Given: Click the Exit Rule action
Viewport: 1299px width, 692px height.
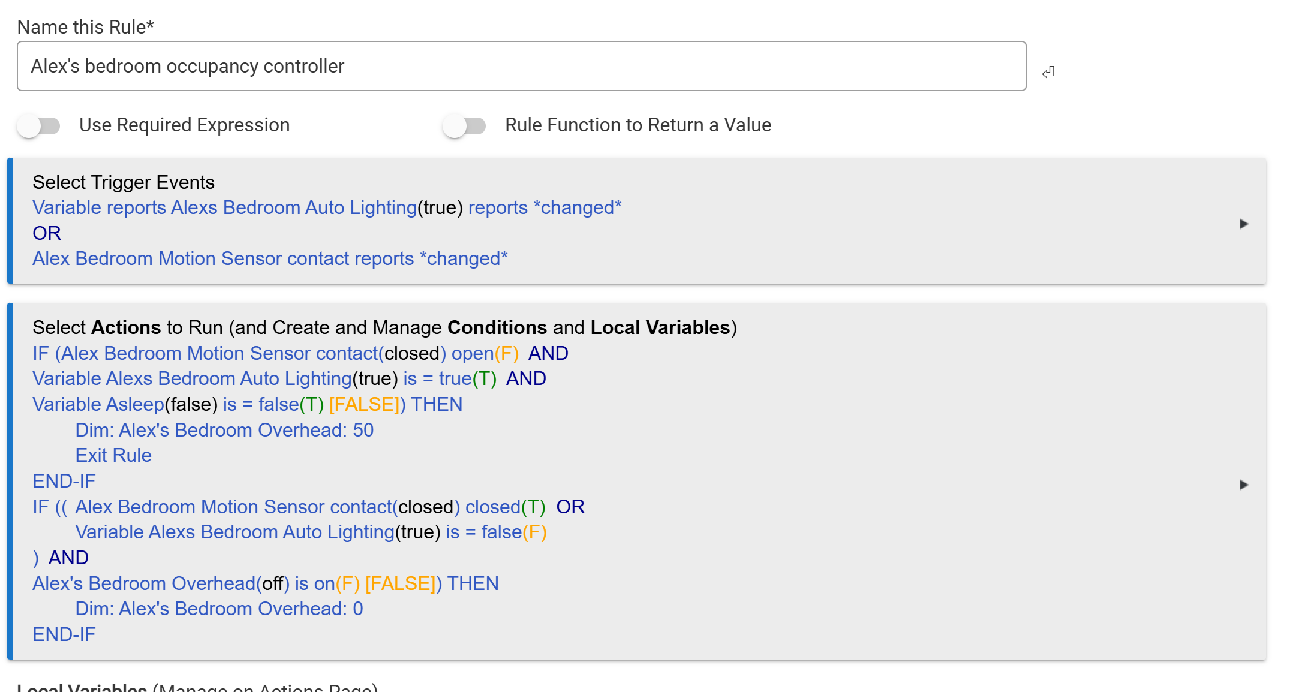Looking at the screenshot, I should 113,455.
